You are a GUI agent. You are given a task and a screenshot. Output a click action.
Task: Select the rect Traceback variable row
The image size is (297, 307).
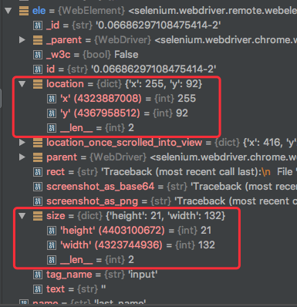click(x=165, y=172)
